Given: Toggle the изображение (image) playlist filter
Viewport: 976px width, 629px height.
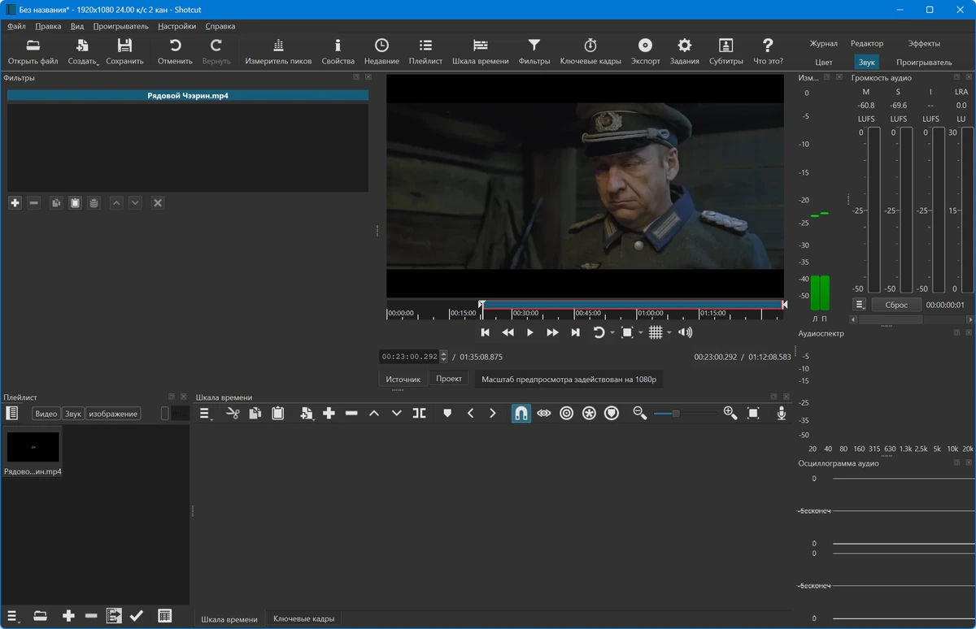Looking at the screenshot, I should 113,414.
